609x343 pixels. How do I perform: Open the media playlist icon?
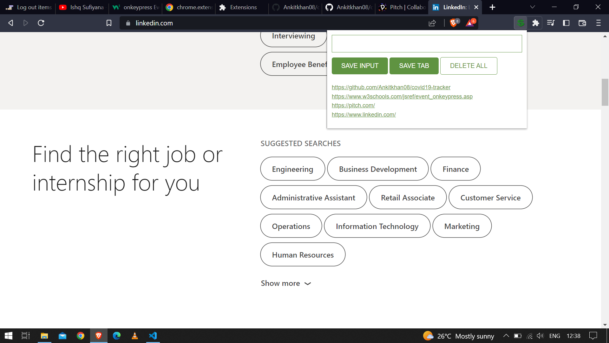(x=551, y=23)
